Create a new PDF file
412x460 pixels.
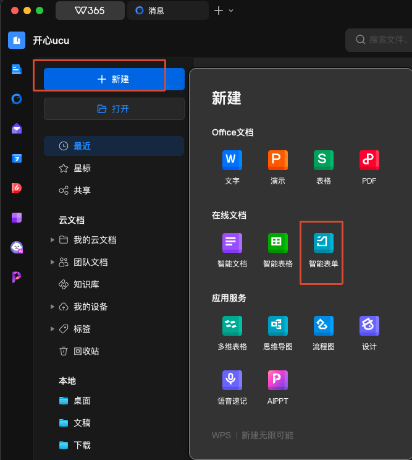tap(369, 167)
